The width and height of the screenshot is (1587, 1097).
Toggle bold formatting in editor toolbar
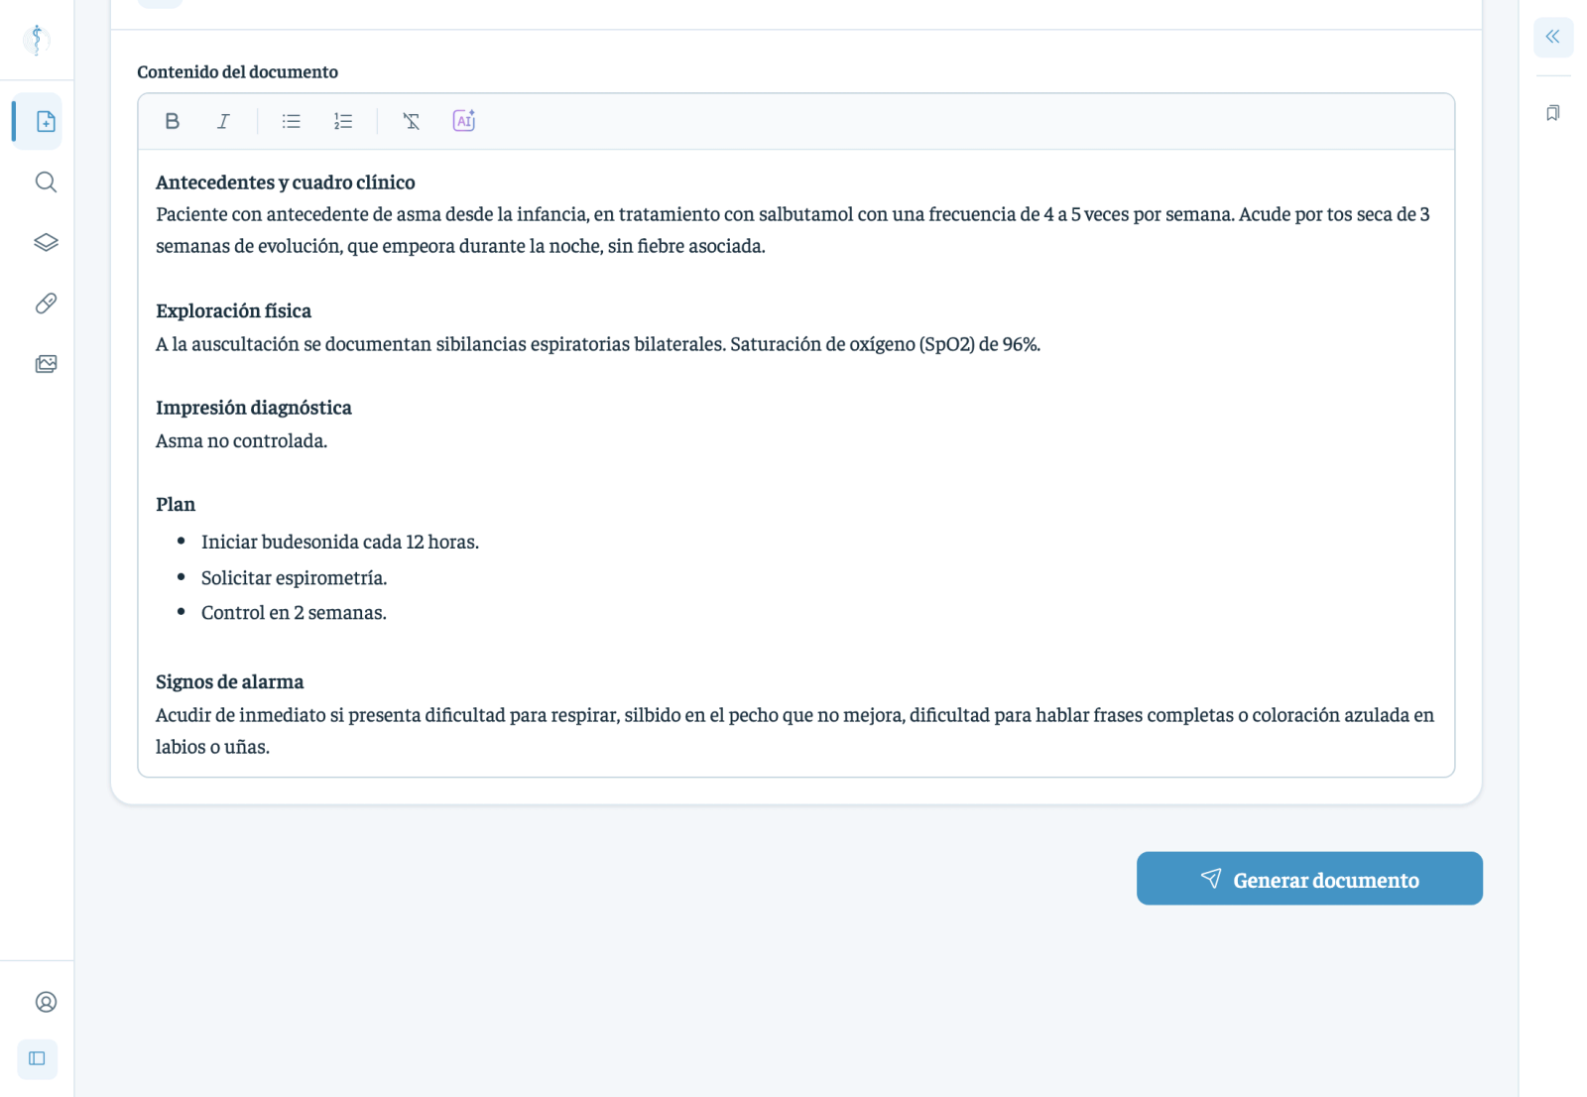click(172, 121)
